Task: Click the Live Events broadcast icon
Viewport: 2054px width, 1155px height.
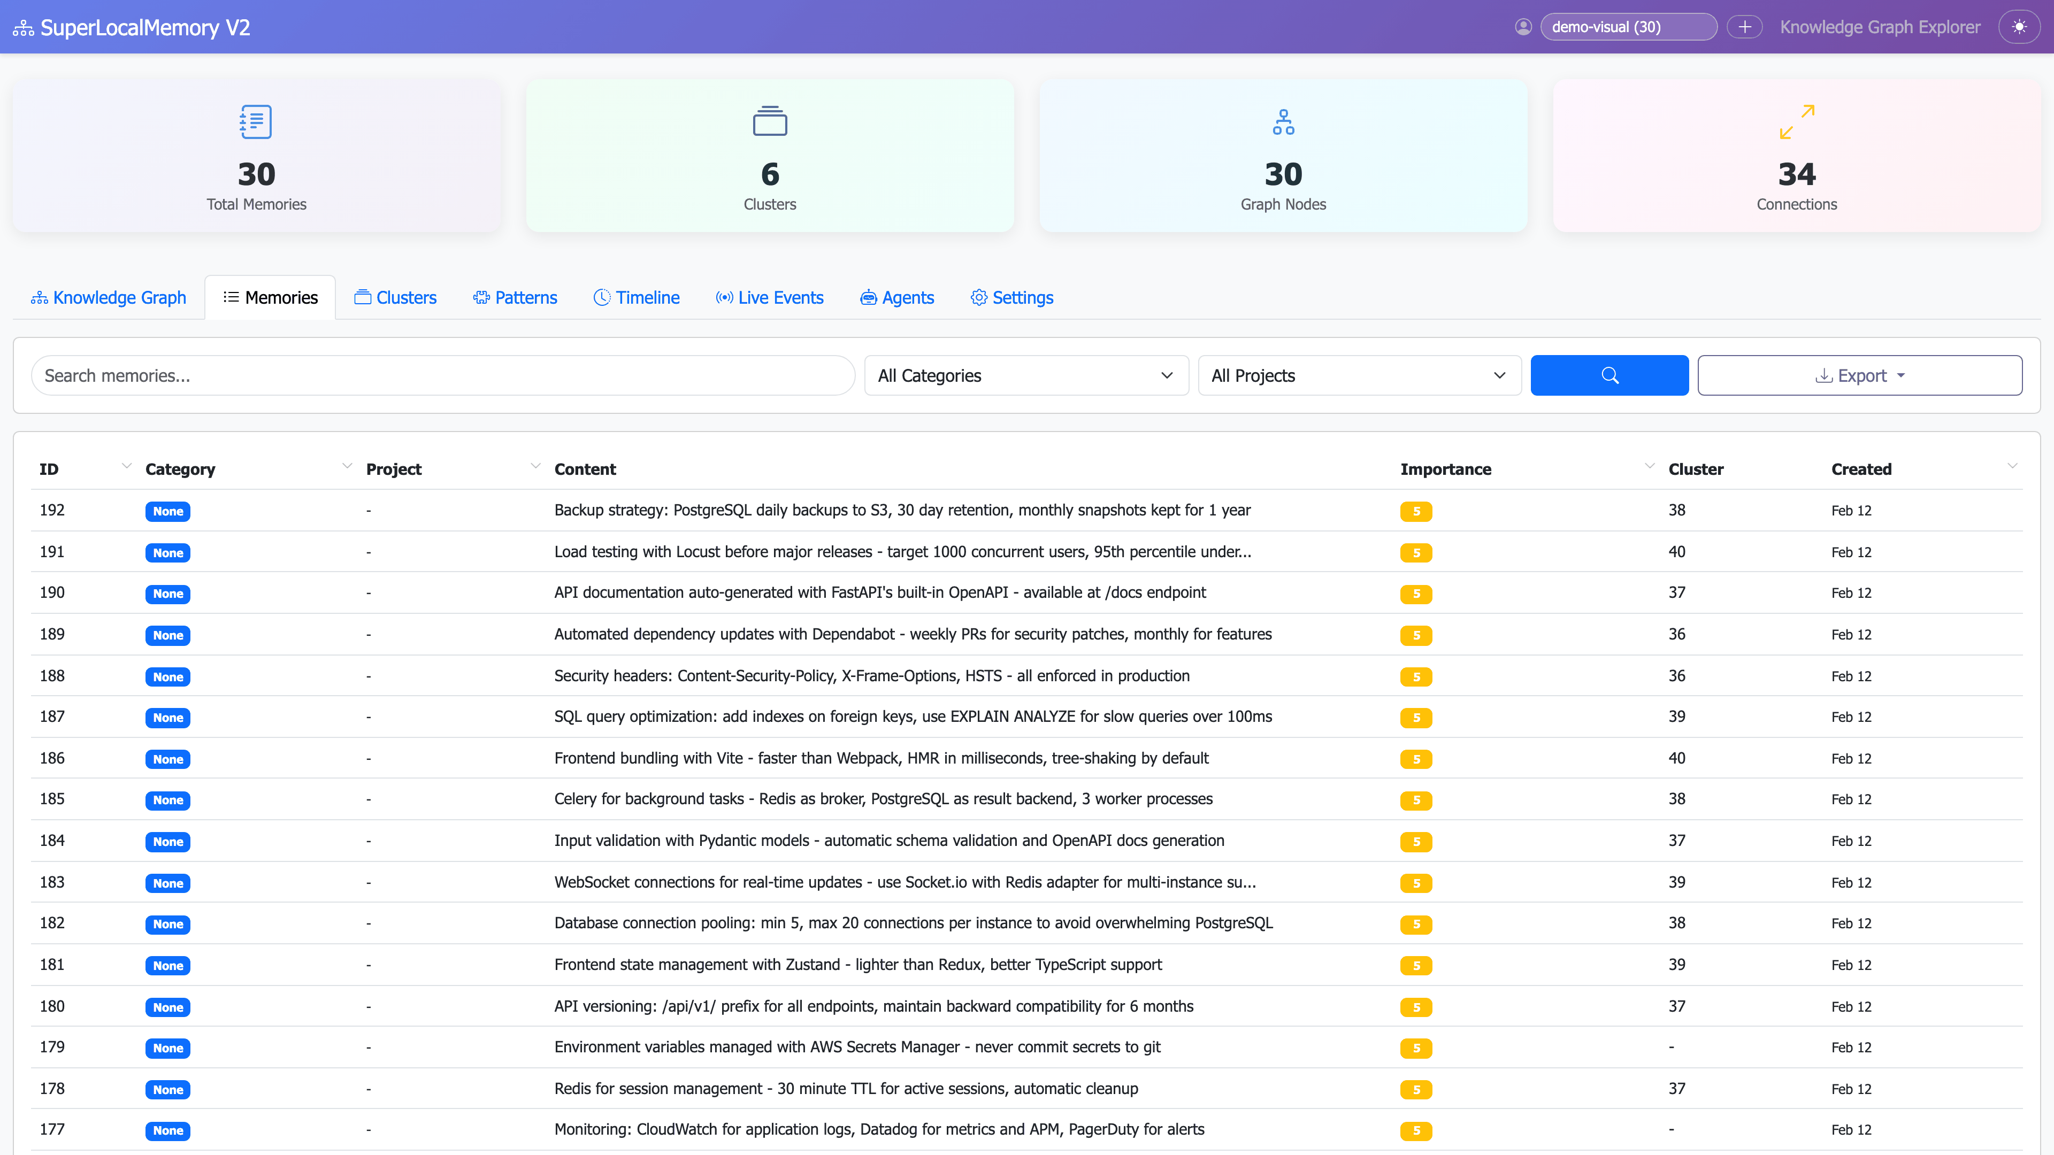Action: point(724,297)
